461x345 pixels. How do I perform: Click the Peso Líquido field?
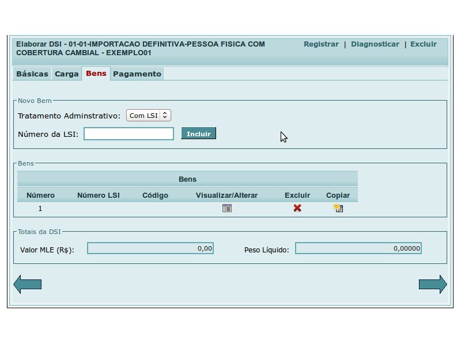[x=358, y=248]
